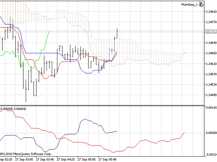Select the highlighted current price label 1.34735
This screenshot has width=217, height=162.
coord(211,31)
